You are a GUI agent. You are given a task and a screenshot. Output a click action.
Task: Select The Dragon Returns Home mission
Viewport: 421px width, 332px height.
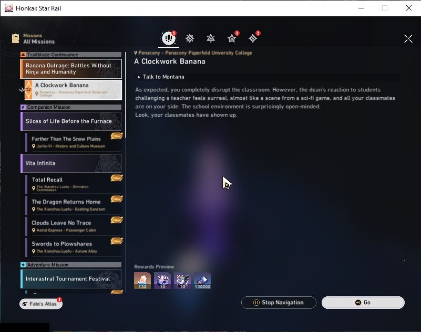74,205
